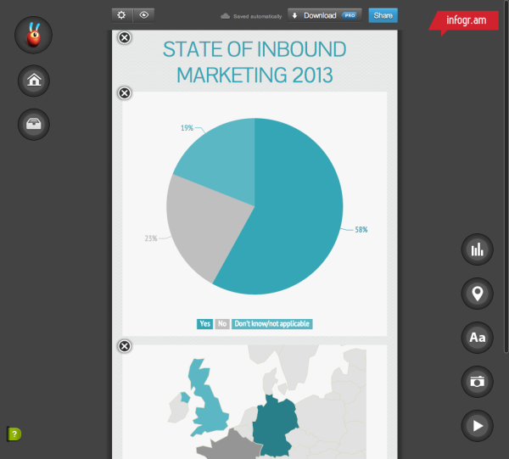Click the Download PRO button
This screenshot has height=459, width=509.
click(325, 15)
